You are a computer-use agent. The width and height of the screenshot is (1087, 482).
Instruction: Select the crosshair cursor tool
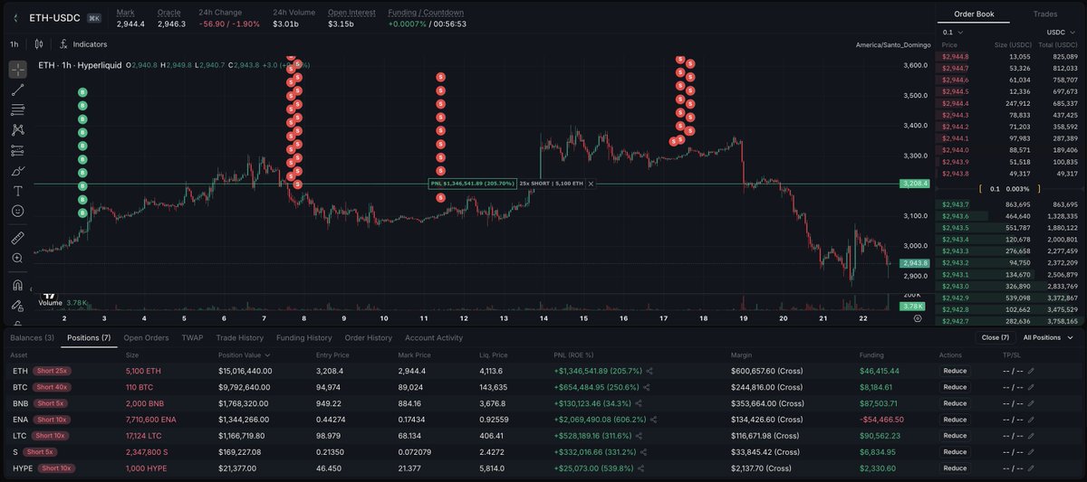pyautogui.click(x=17, y=69)
